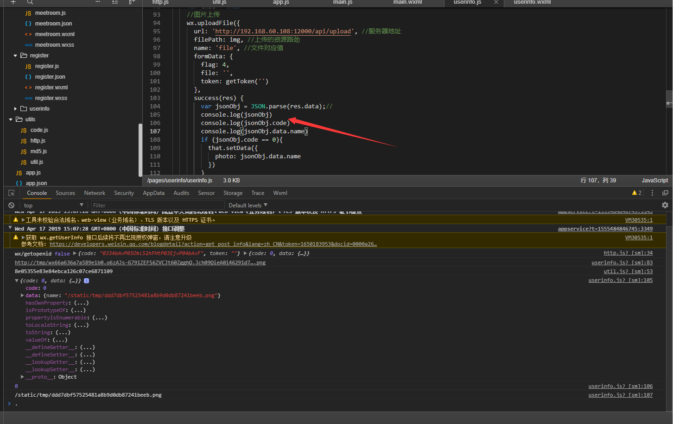Switch to the Network tab

[95, 193]
